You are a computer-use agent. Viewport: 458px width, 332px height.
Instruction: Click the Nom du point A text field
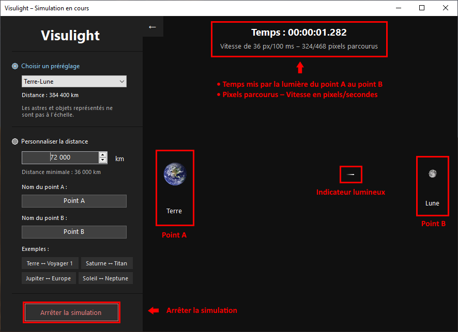74,201
